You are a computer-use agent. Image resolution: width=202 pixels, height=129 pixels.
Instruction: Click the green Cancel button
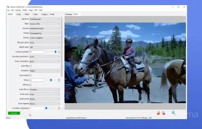(x=14, y=113)
